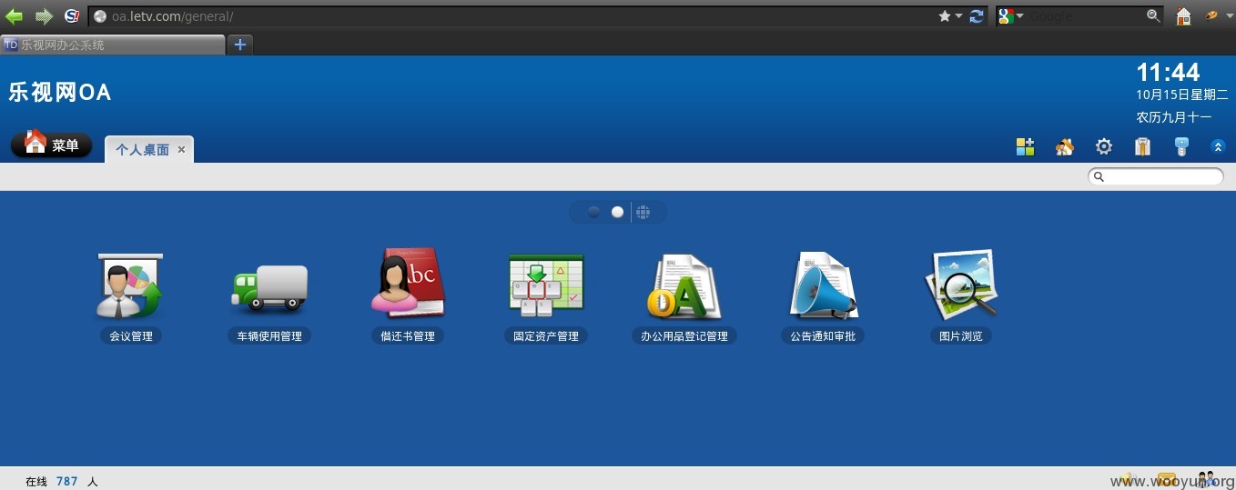Click the 11:44 clock display
The image size is (1236, 490).
pos(1168,73)
